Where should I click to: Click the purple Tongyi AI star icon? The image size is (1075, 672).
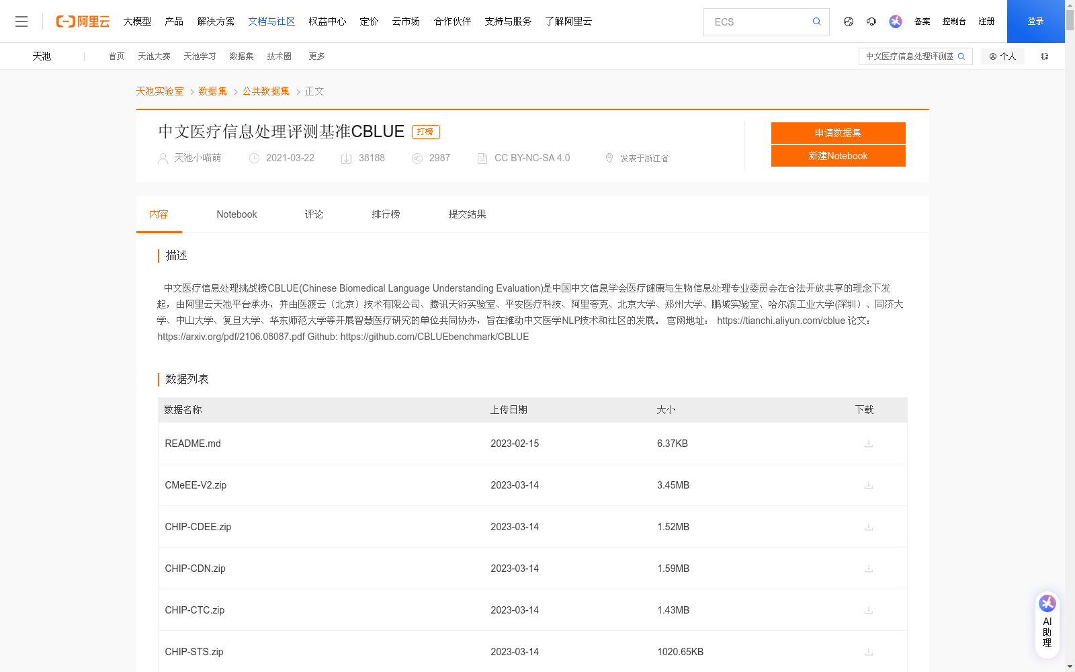click(x=895, y=22)
